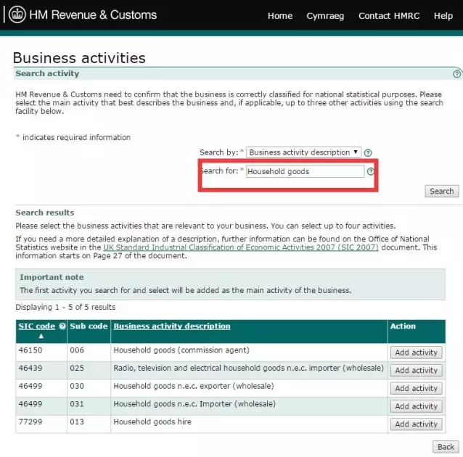Open the Search by dropdown
Screen dimensions: 463x457
[303, 152]
